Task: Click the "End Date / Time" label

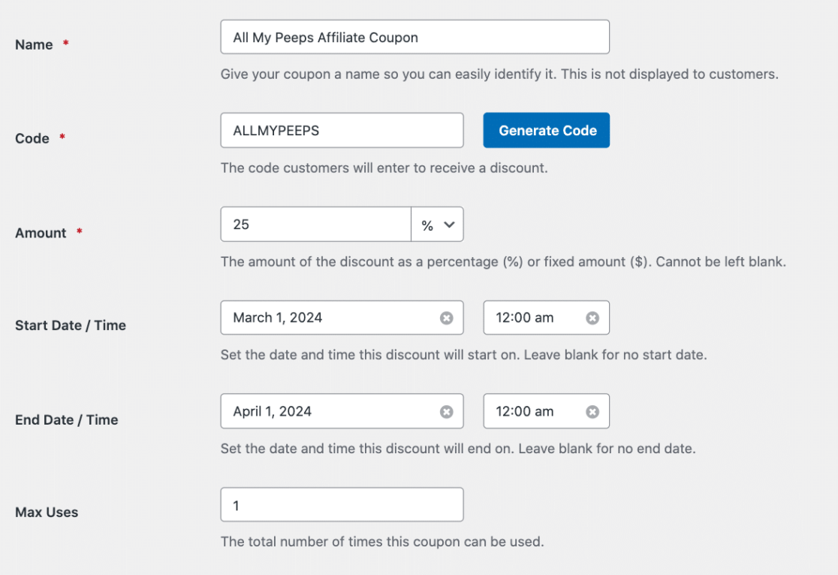Action: 67,420
